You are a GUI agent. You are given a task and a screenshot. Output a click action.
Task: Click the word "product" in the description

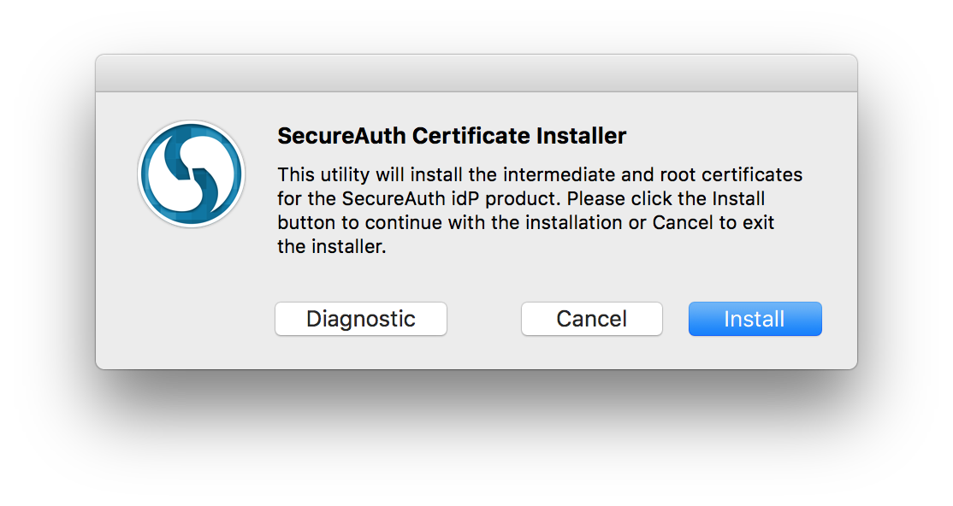click(x=526, y=199)
